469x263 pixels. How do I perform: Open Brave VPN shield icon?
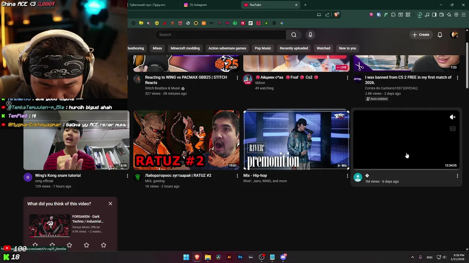(456, 15)
